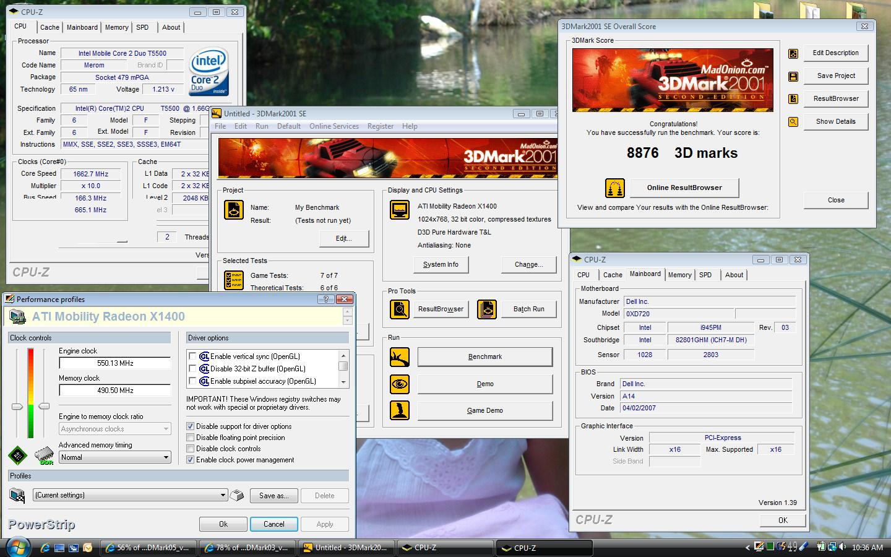Click the Demo eye icon
The height and width of the screenshot is (557, 891).
click(400, 384)
